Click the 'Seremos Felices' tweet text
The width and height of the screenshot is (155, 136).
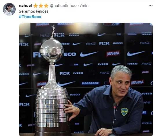coord(34,11)
